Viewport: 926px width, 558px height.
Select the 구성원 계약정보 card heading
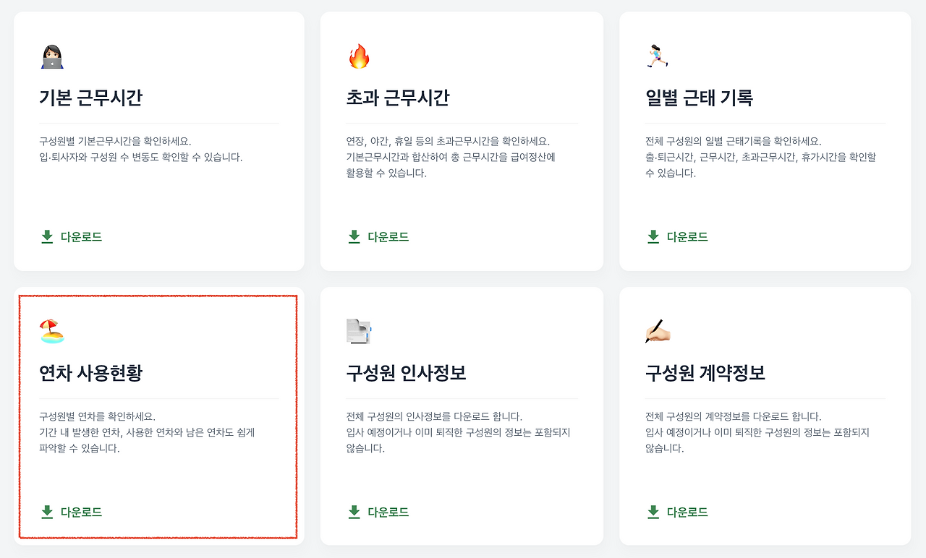tap(705, 374)
